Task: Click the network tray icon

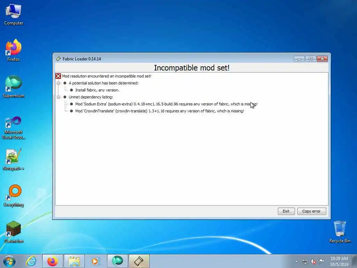Action: tap(305, 261)
